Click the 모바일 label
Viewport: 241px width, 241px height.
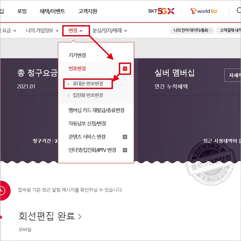[25, 229]
